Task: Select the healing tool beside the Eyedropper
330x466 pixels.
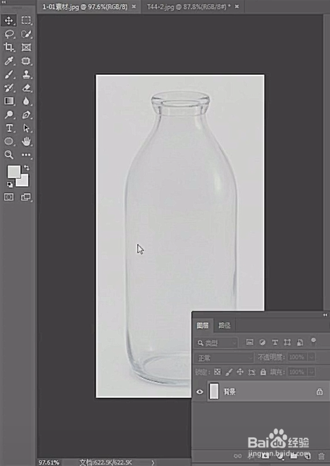Action: point(26,61)
